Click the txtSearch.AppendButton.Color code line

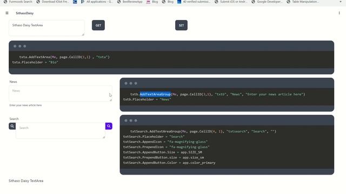[169, 163]
